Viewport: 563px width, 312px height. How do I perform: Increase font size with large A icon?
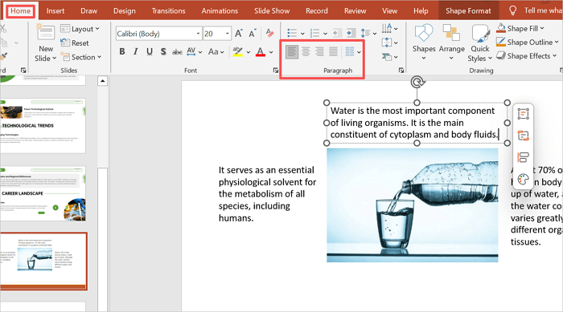(x=239, y=34)
